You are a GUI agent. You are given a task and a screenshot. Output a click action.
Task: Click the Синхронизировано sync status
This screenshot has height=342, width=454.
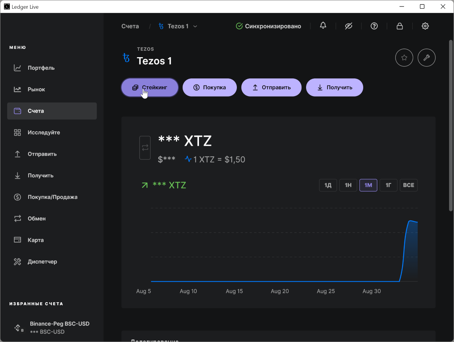(268, 26)
